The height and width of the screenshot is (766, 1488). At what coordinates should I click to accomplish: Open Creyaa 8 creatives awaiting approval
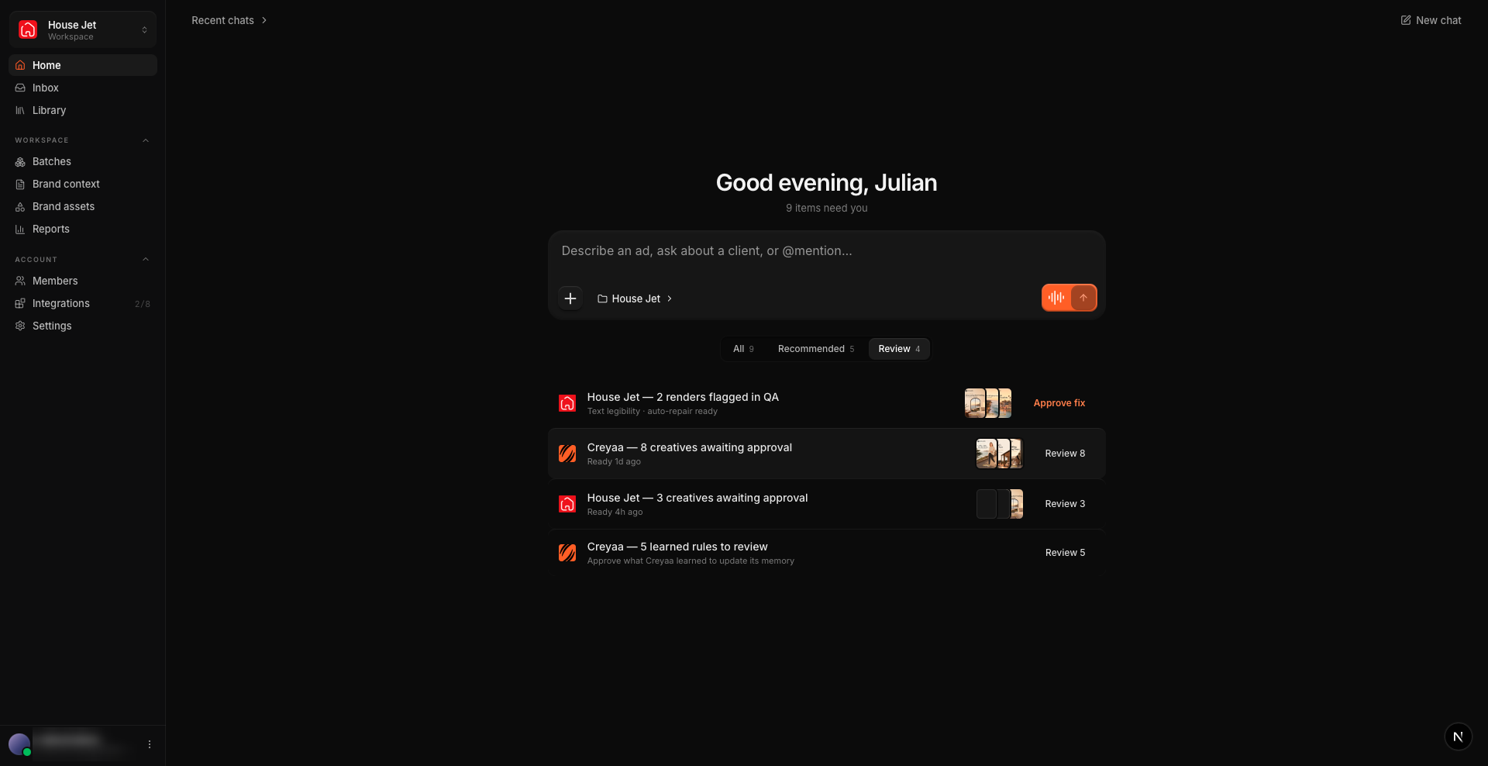(x=826, y=454)
